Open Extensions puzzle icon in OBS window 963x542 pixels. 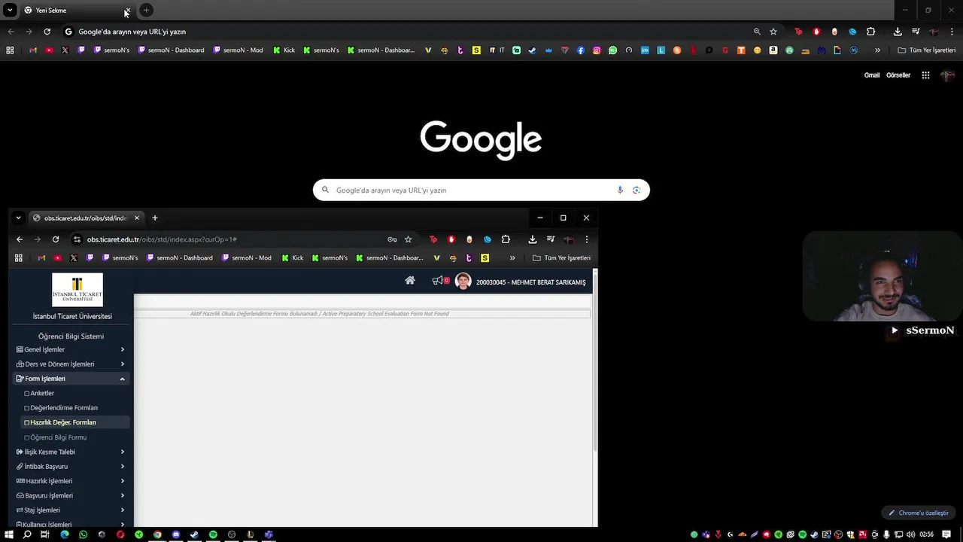(x=506, y=239)
